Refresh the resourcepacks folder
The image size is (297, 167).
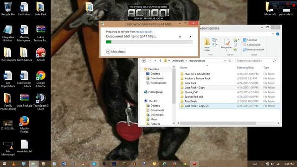click(230, 61)
